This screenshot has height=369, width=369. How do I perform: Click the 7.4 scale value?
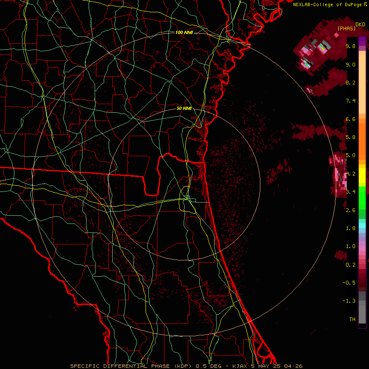coord(351,101)
